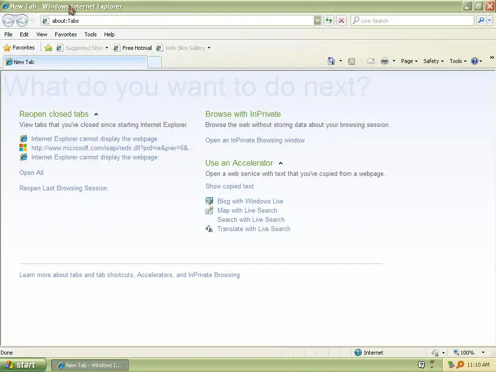Click the help tray icon in taskbar
Image resolution: width=496 pixels, height=372 pixels.
coord(421,365)
